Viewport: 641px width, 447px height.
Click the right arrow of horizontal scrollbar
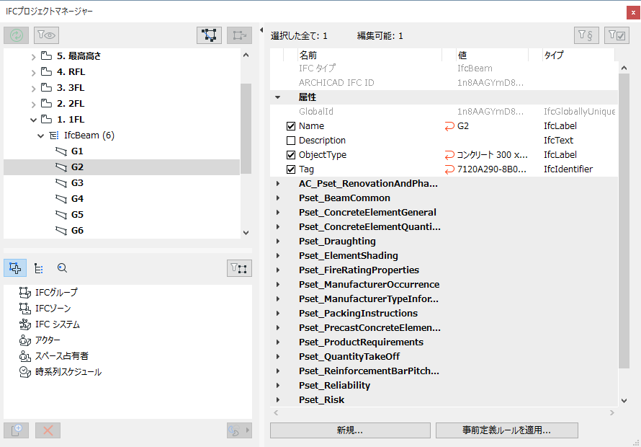tap(612, 412)
